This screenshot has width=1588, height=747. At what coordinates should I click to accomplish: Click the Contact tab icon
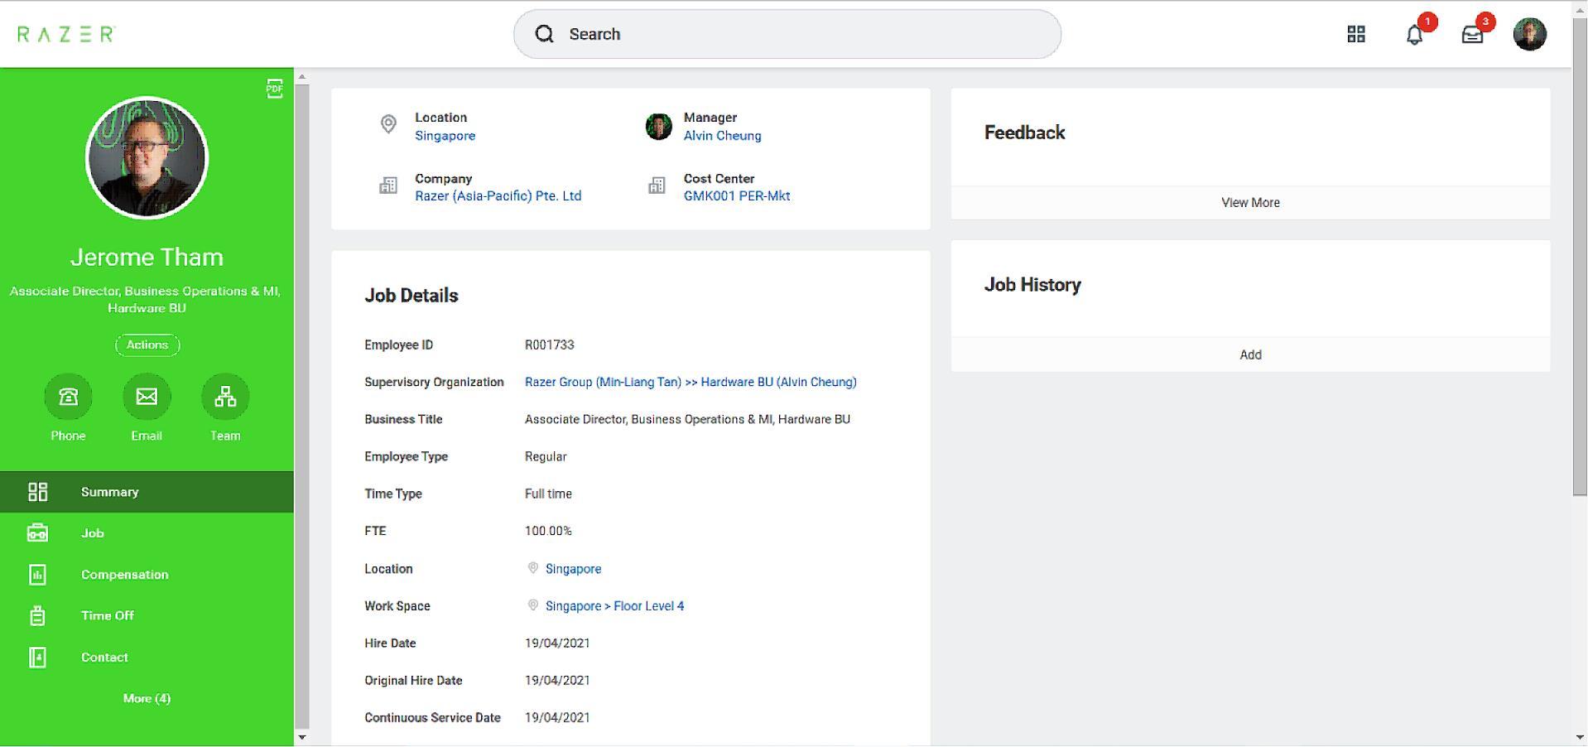point(38,658)
